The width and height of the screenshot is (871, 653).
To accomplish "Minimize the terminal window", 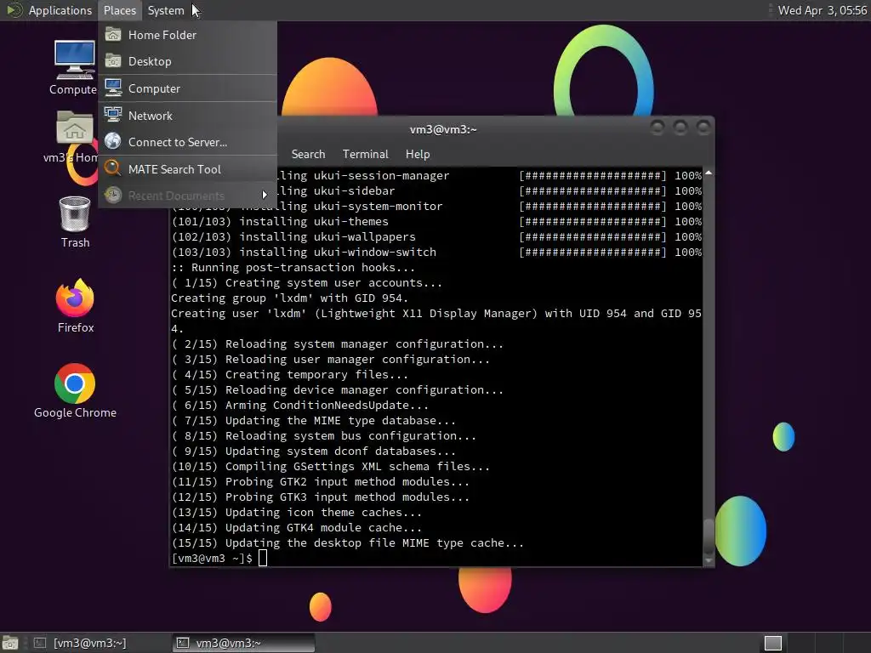I will (658, 128).
